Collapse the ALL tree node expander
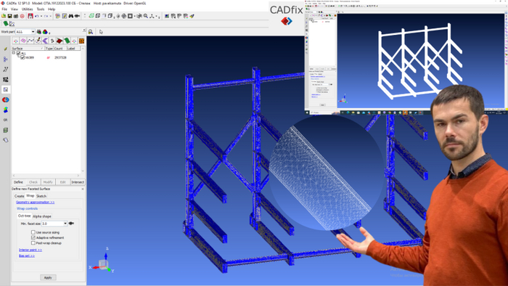The image size is (508, 286). coord(14,53)
